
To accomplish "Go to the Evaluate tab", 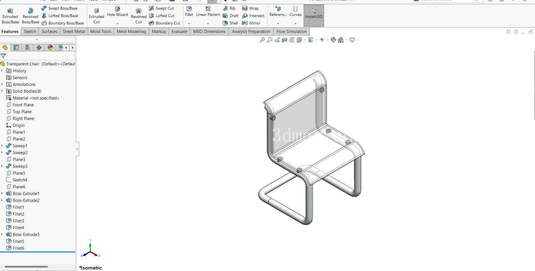I will click(179, 31).
